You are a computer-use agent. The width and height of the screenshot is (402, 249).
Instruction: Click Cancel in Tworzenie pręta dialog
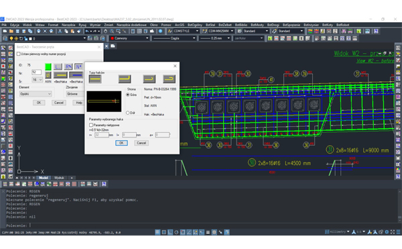[x=59, y=103]
